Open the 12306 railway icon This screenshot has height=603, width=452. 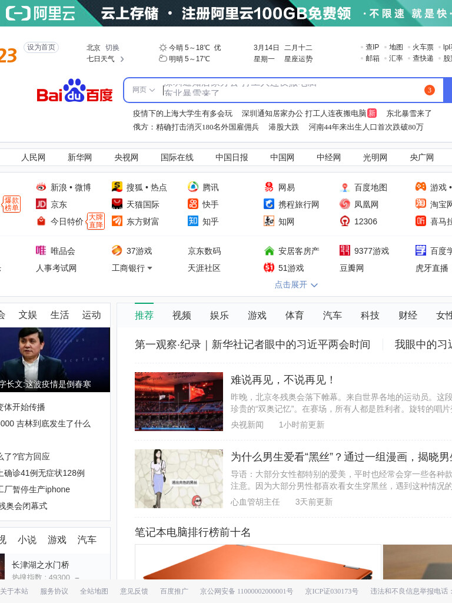click(x=345, y=221)
